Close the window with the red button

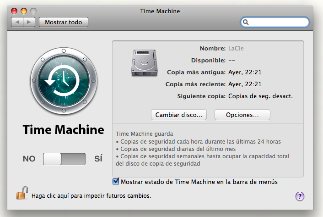[x=14, y=11]
